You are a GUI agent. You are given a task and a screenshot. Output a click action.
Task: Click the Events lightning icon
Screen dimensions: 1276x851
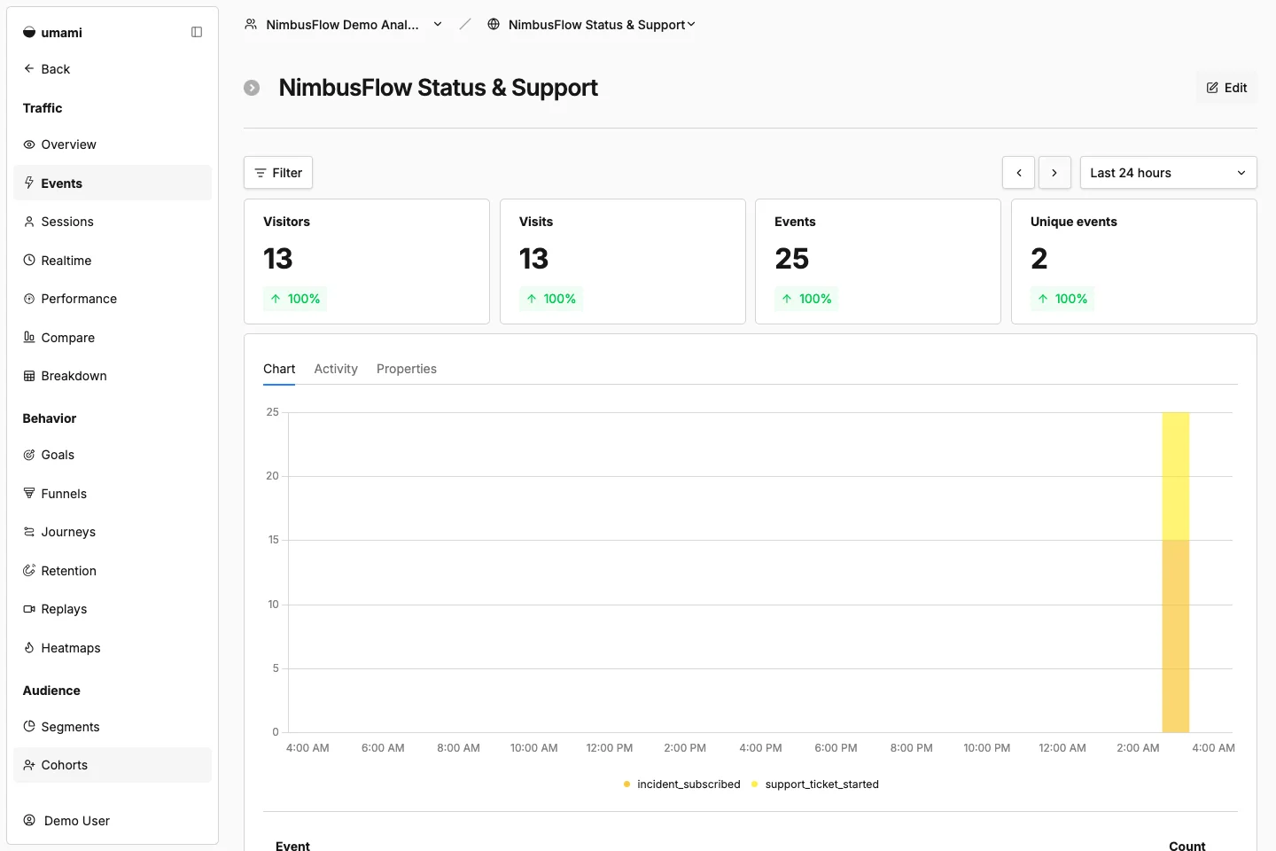tap(29, 183)
